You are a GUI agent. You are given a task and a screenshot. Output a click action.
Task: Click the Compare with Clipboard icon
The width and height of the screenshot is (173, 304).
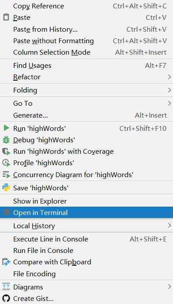point(6,262)
